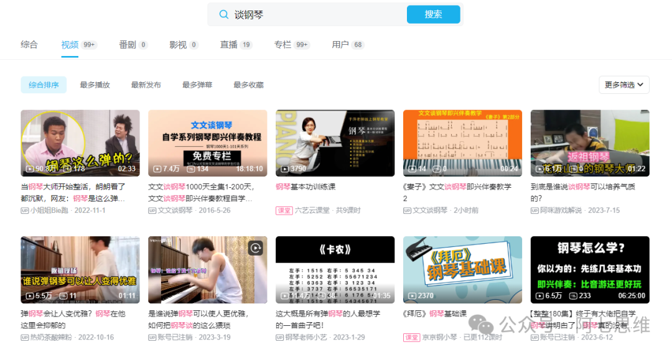Expand the 更多筛选 dropdown
672x352 pixels.
click(x=624, y=85)
